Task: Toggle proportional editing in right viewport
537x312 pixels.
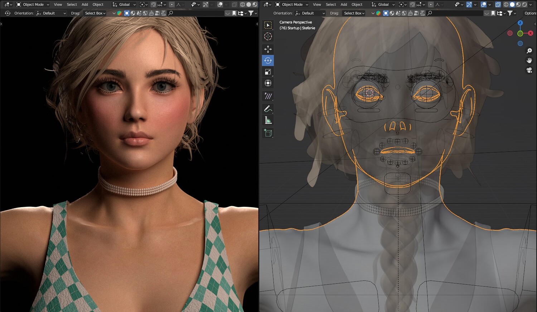Action: (431, 5)
